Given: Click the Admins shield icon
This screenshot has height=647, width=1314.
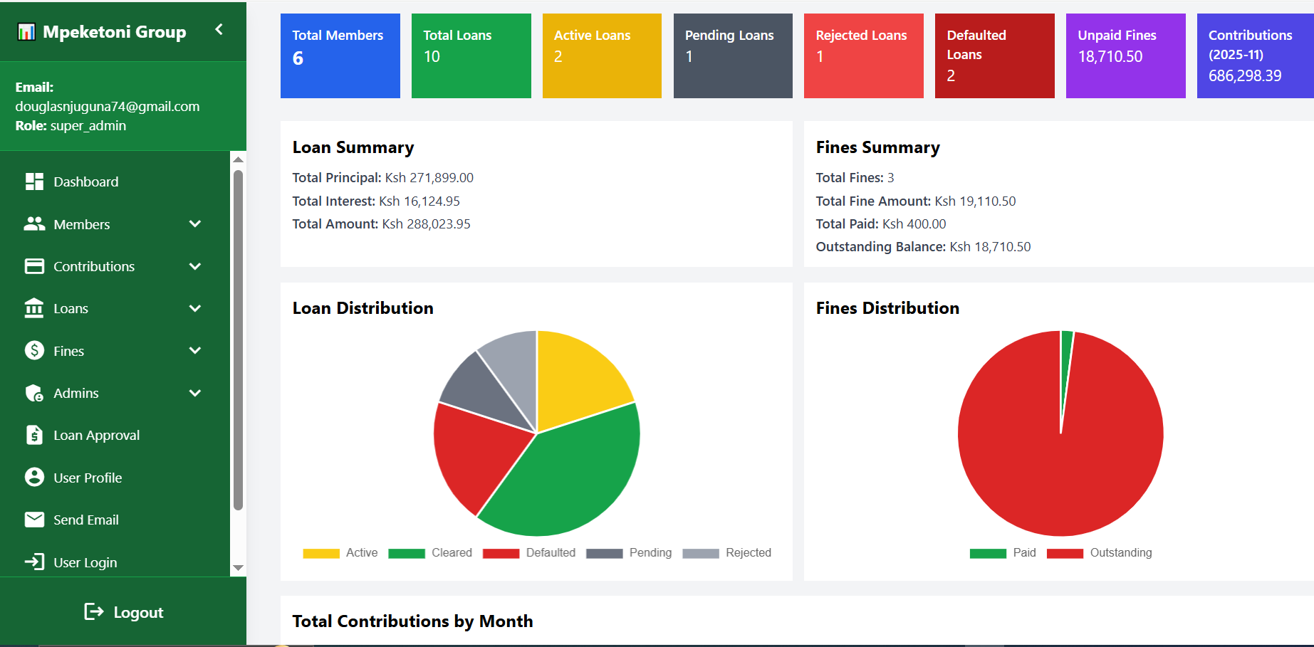Looking at the screenshot, I should (x=34, y=393).
